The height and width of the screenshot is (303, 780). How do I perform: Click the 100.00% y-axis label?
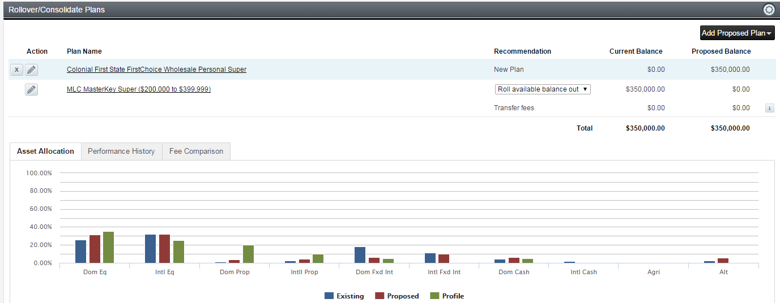click(39, 173)
